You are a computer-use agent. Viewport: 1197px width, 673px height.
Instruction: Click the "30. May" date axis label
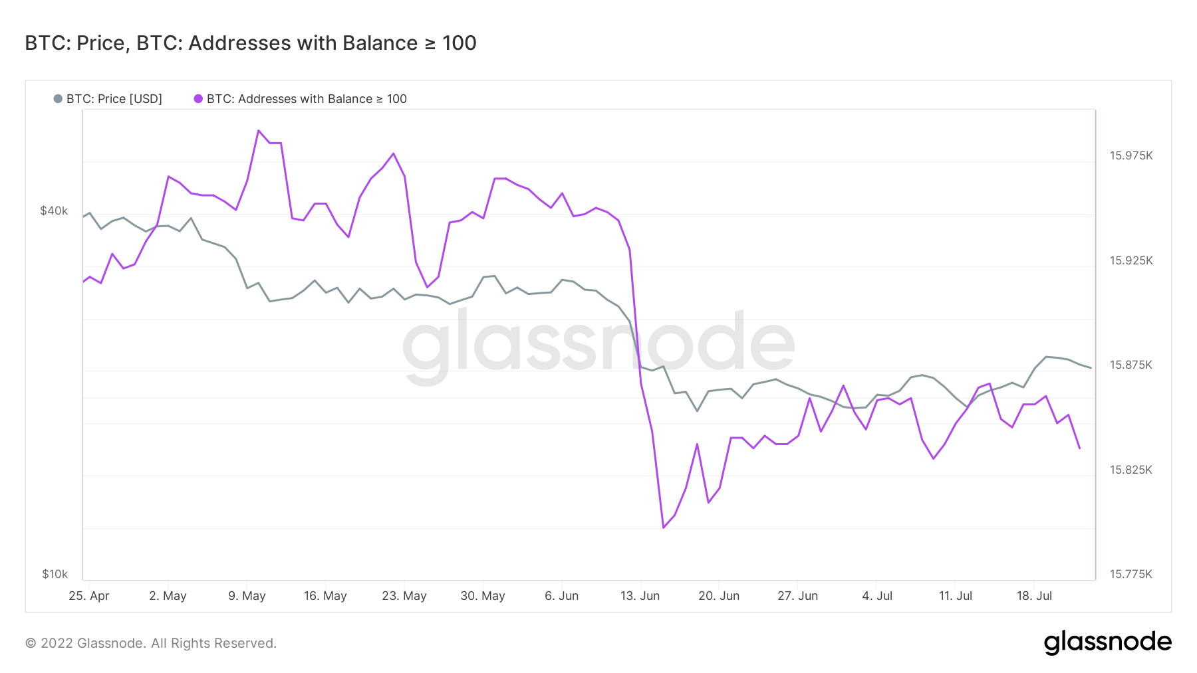483,596
